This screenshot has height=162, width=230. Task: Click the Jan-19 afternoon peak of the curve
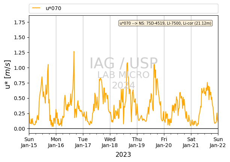click(154, 65)
